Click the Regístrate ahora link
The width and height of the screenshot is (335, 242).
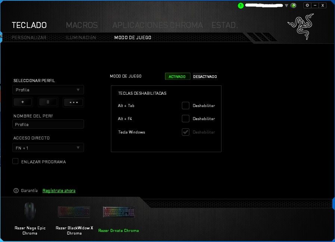click(x=59, y=191)
